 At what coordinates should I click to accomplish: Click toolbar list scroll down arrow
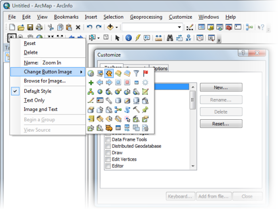coord(193,166)
